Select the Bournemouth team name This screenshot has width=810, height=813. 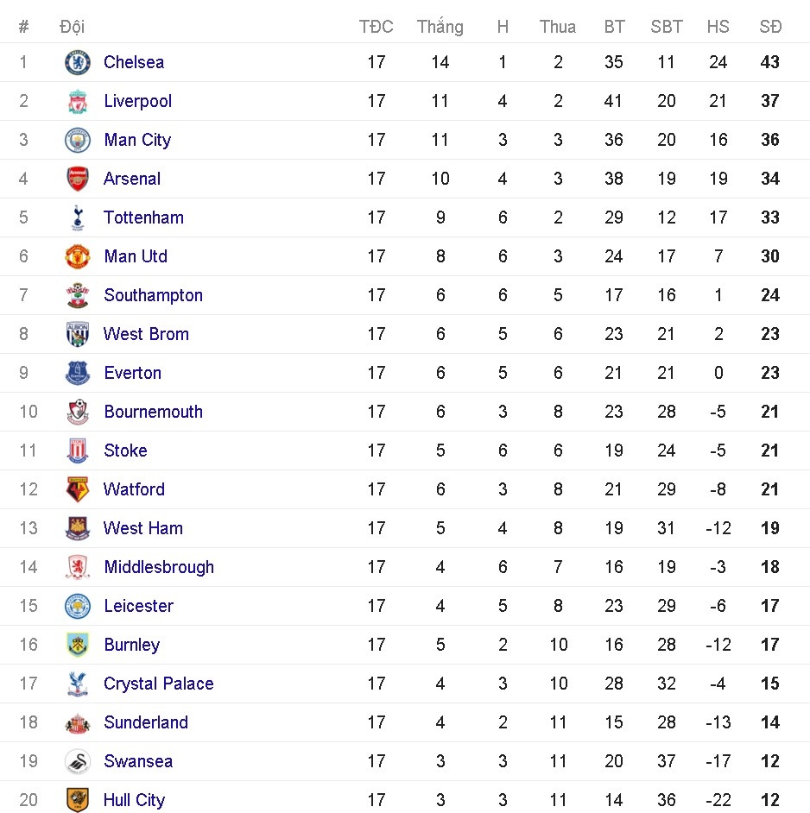153,412
